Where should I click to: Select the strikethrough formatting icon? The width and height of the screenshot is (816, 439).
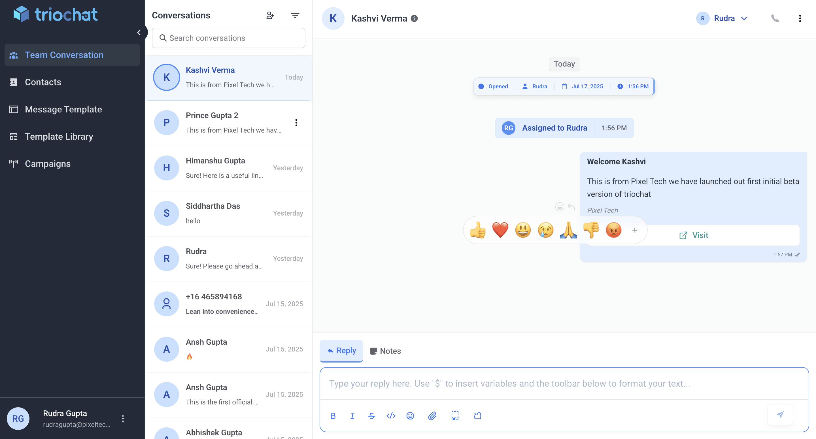[x=371, y=416]
